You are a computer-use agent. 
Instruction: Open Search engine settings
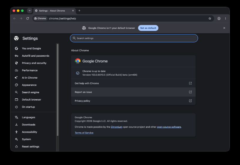click(33, 92)
